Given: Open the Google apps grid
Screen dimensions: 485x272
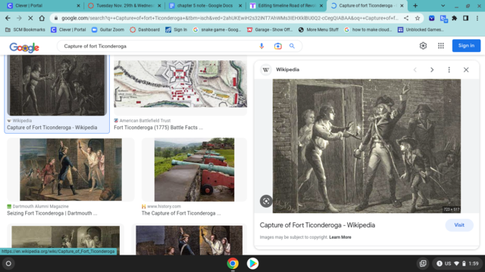Looking at the screenshot, I should [x=441, y=45].
